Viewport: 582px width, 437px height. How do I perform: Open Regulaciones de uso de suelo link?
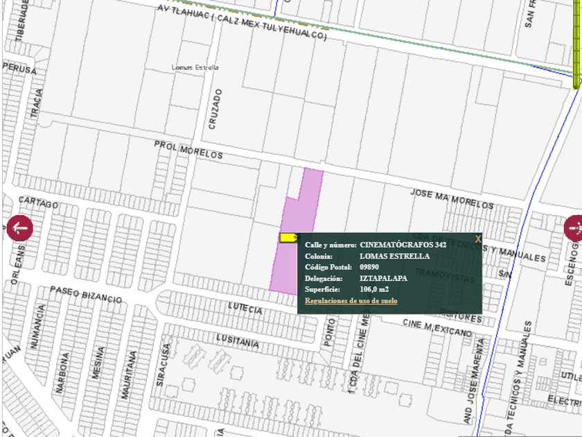(351, 301)
